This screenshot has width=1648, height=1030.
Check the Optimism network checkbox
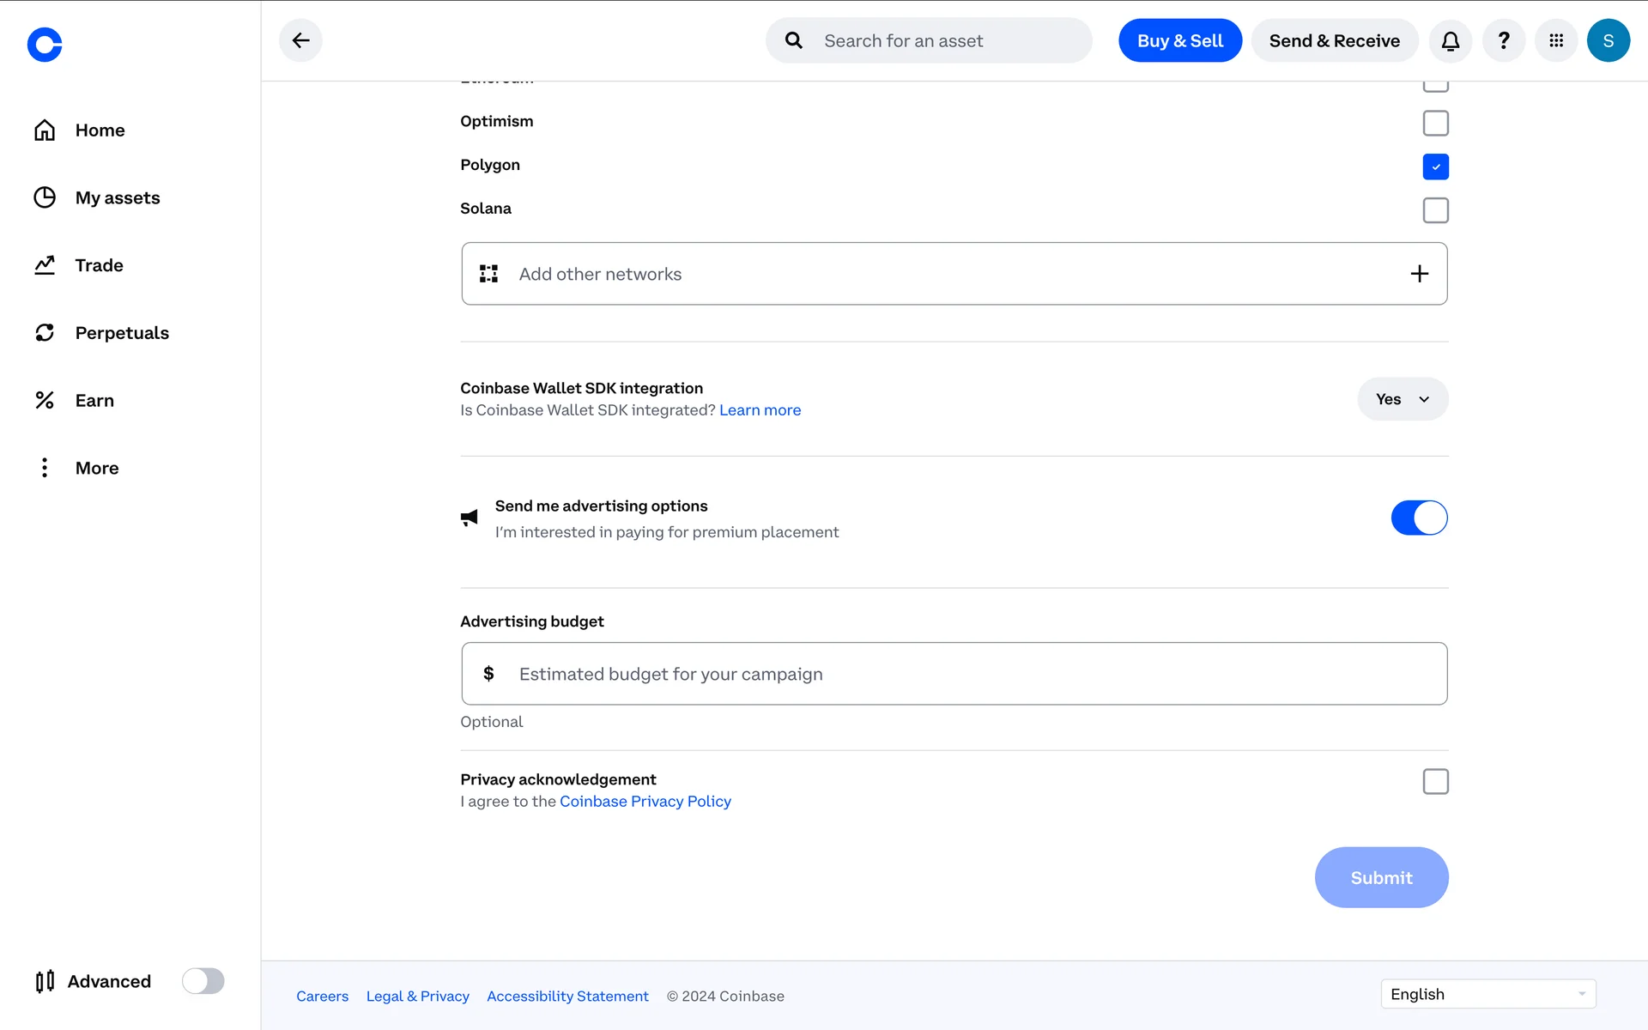[1435, 123]
